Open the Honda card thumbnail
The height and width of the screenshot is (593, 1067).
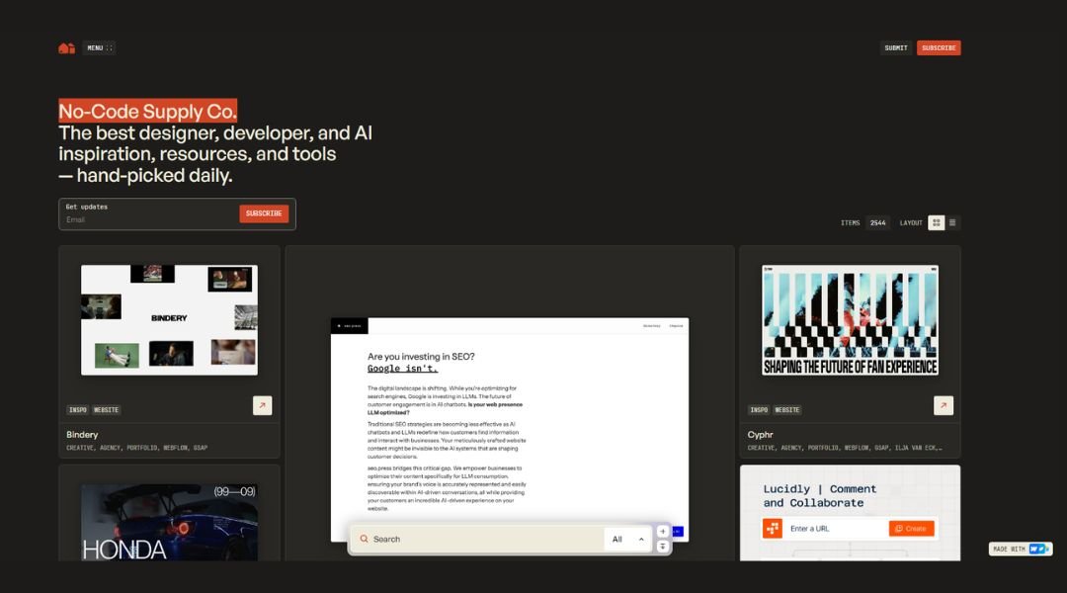coord(169,522)
